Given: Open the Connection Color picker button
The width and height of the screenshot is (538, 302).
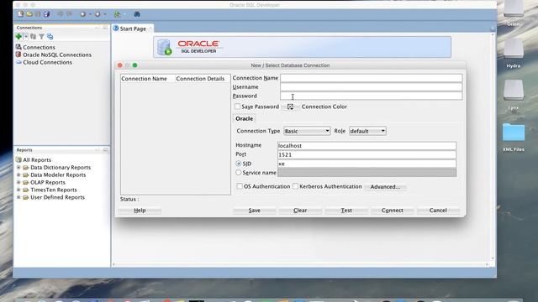Looking at the screenshot, I should click(290, 107).
